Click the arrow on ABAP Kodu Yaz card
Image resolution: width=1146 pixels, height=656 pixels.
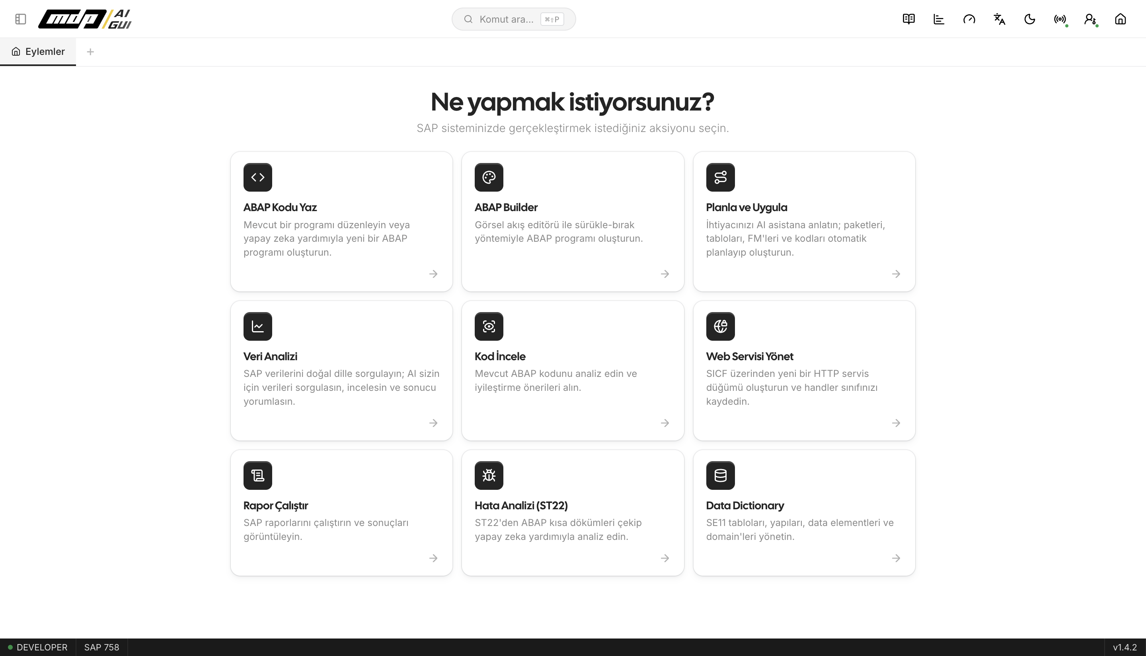(433, 274)
